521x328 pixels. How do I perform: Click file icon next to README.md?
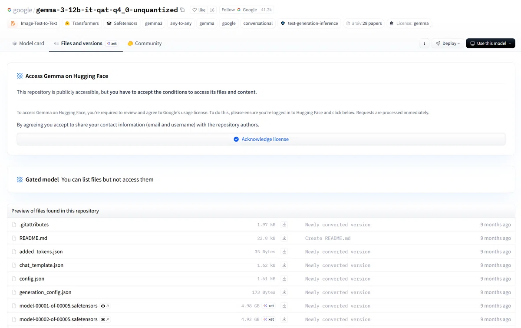pyautogui.click(x=14, y=238)
